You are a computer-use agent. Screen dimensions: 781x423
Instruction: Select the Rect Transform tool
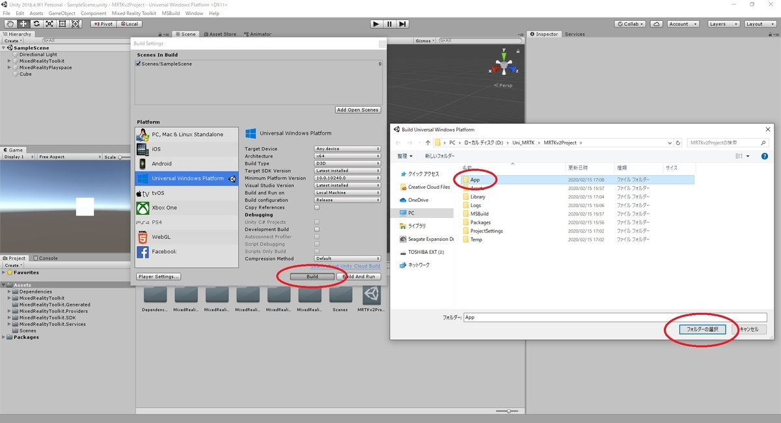(x=62, y=24)
